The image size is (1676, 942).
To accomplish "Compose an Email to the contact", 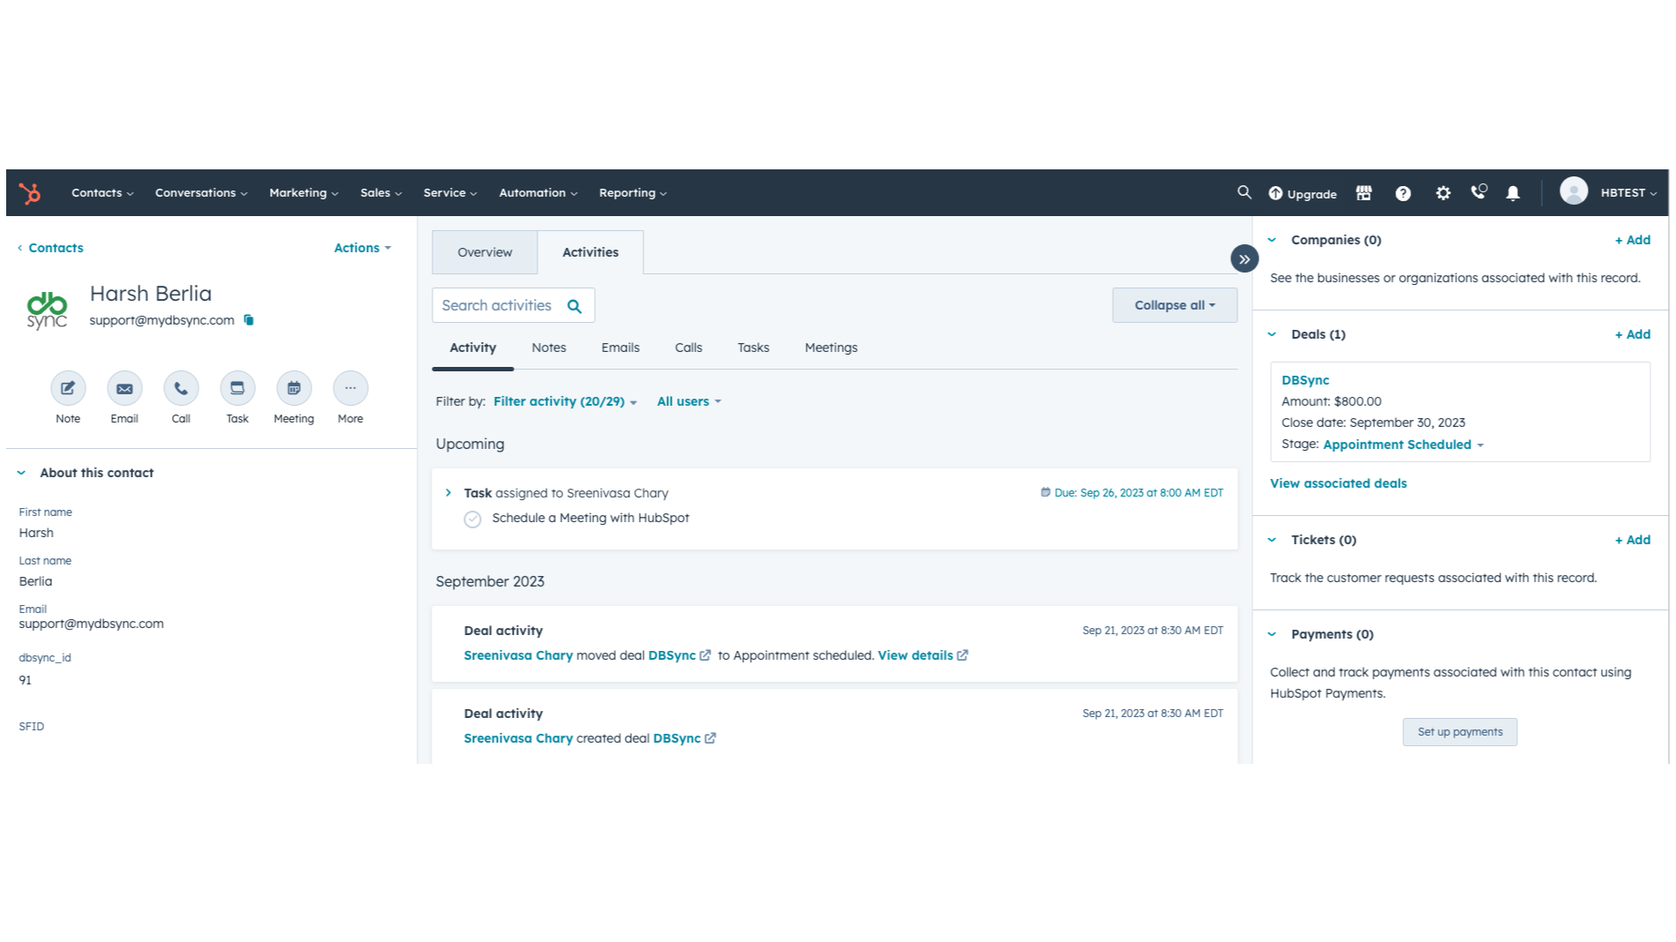I will tap(124, 388).
